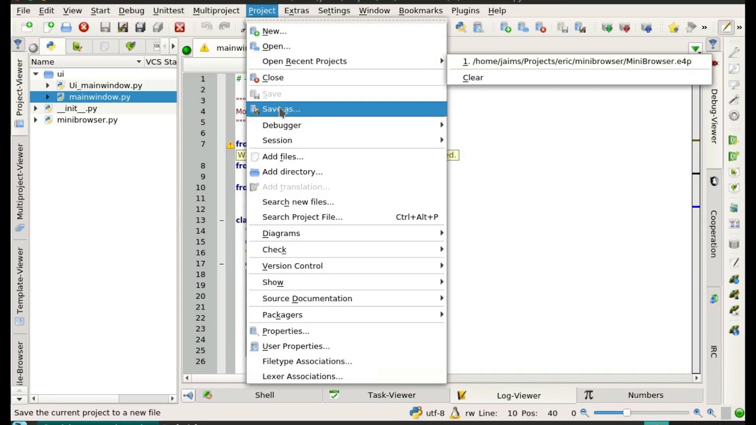
Task: Click the Save As pencil-floppy icon
Action: [x=123, y=27]
